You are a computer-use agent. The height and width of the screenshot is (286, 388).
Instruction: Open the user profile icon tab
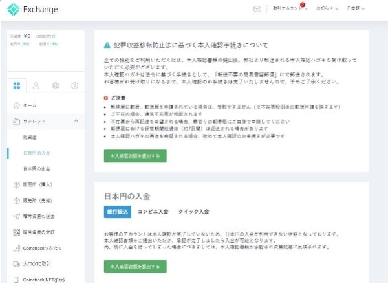click(36, 85)
